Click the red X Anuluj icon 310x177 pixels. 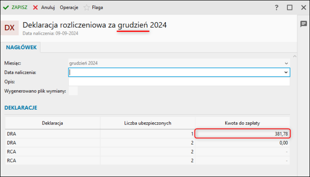pos(35,8)
